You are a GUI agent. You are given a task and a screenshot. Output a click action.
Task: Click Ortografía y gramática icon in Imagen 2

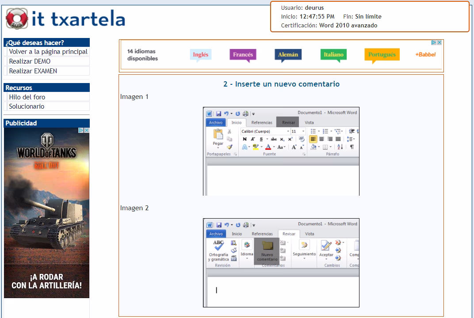click(x=218, y=250)
